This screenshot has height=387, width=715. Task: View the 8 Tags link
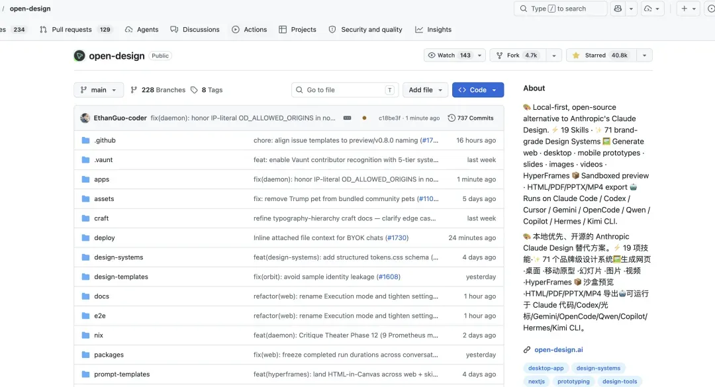click(x=207, y=90)
